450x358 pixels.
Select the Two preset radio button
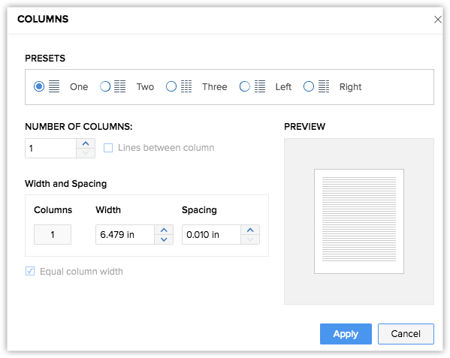pyautogui.click(x=105, y=86)
